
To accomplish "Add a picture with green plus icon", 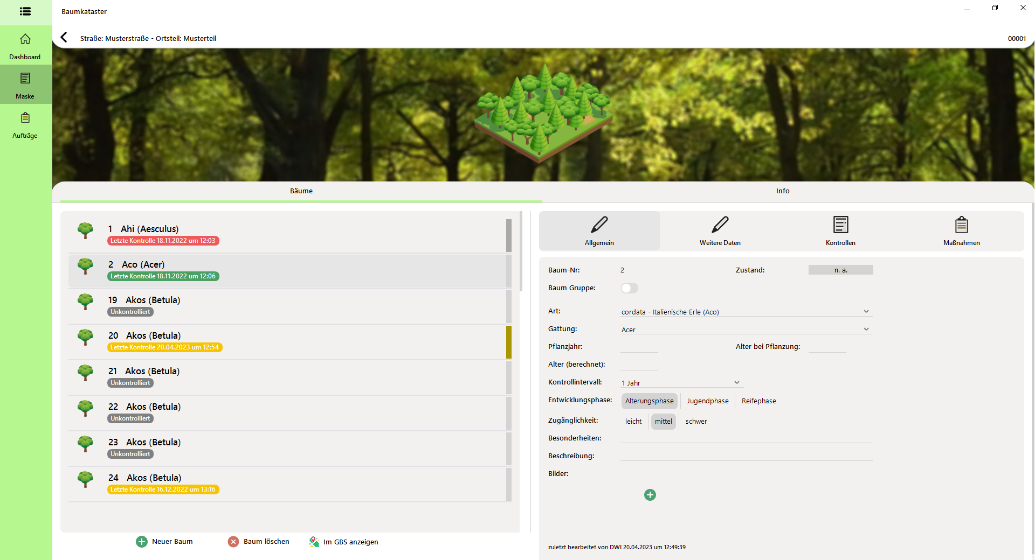I will pyautogui.click(x=650, y=495).
